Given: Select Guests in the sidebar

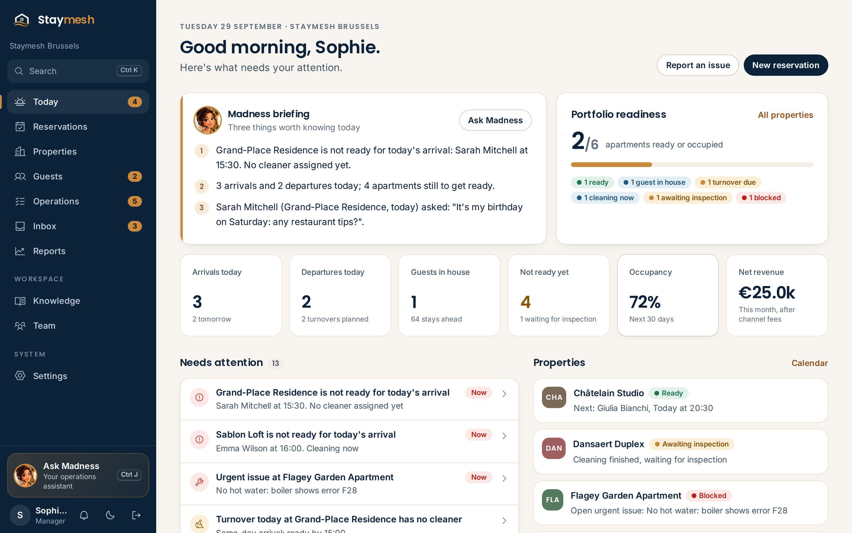Looking at the screenshot, I should (x=78, y=176).
